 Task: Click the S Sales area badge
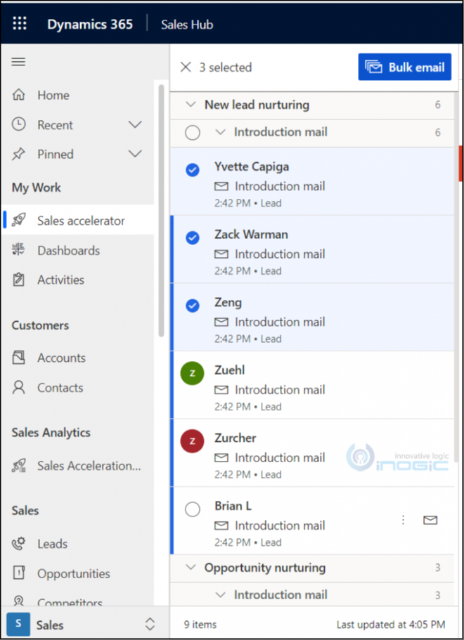coord(18,624)
